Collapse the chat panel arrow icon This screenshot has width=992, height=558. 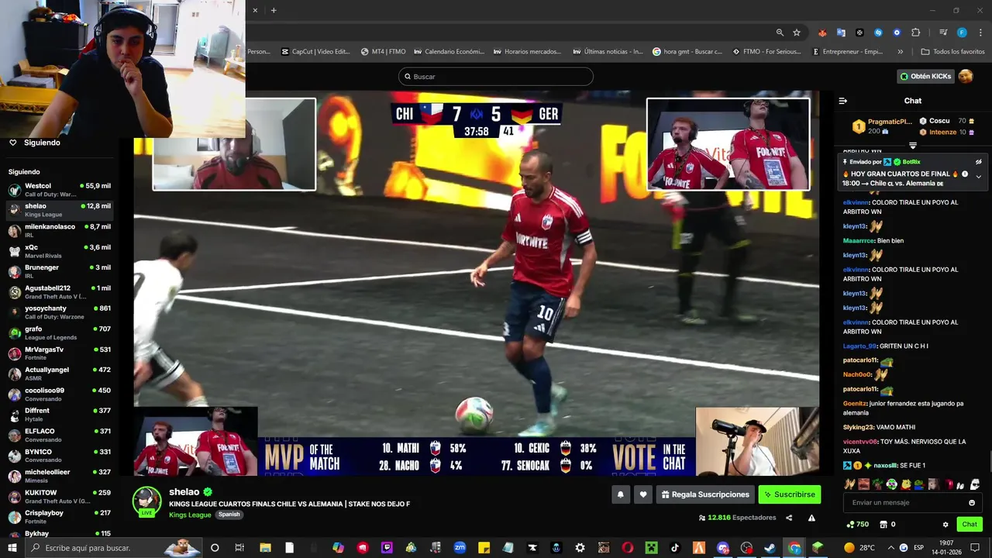(x=843, y=101)
